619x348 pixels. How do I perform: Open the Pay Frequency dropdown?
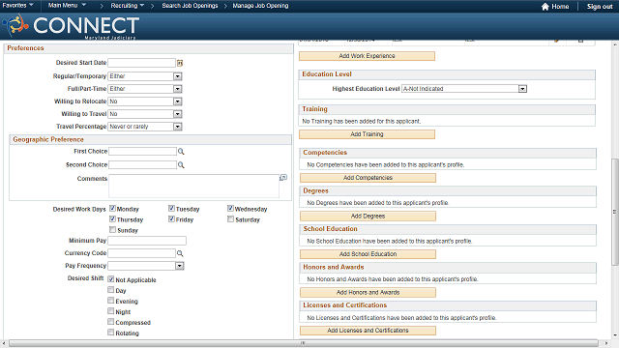146,266
